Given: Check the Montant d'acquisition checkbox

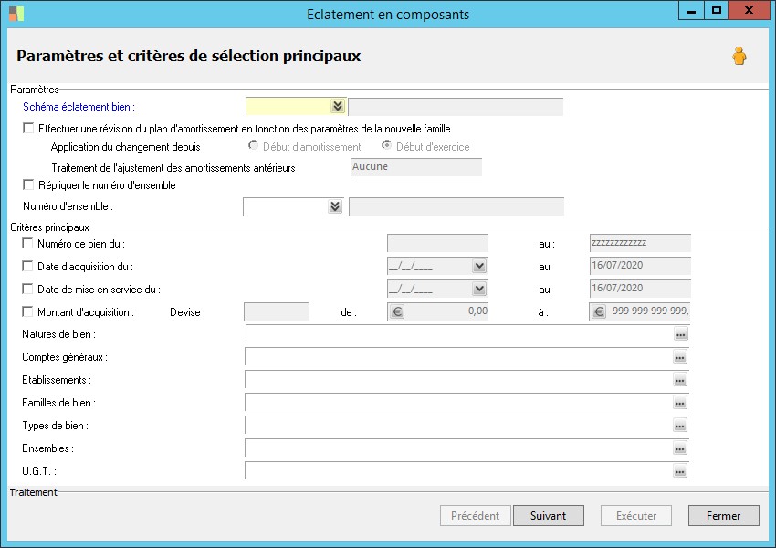Looking at the screenshot, I should [28, 312].
